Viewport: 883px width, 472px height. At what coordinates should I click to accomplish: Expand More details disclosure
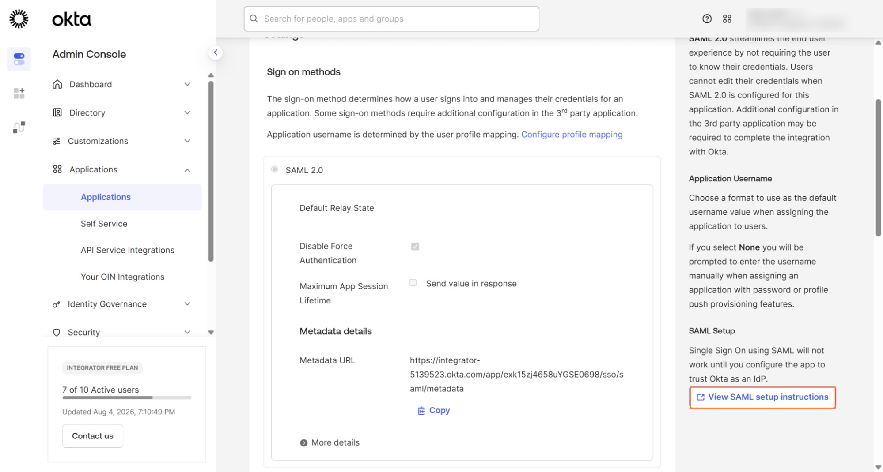pyautogui.click(x=330, y=442)
